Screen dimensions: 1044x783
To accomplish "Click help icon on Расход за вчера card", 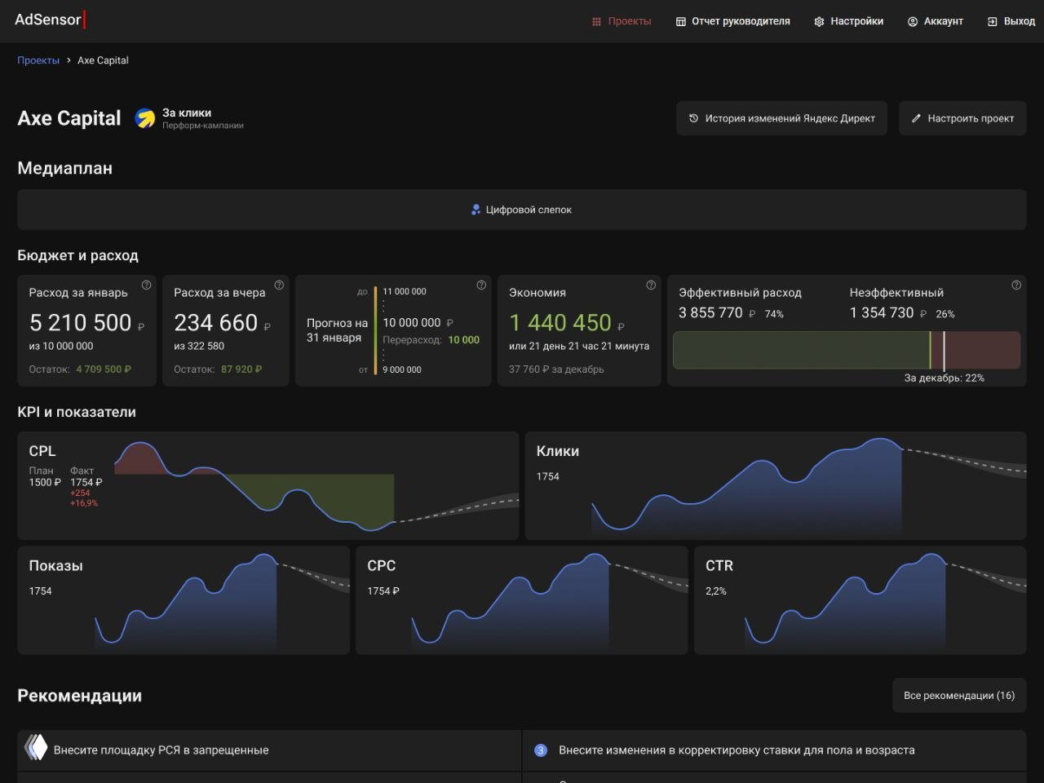I will click(279, 285).
